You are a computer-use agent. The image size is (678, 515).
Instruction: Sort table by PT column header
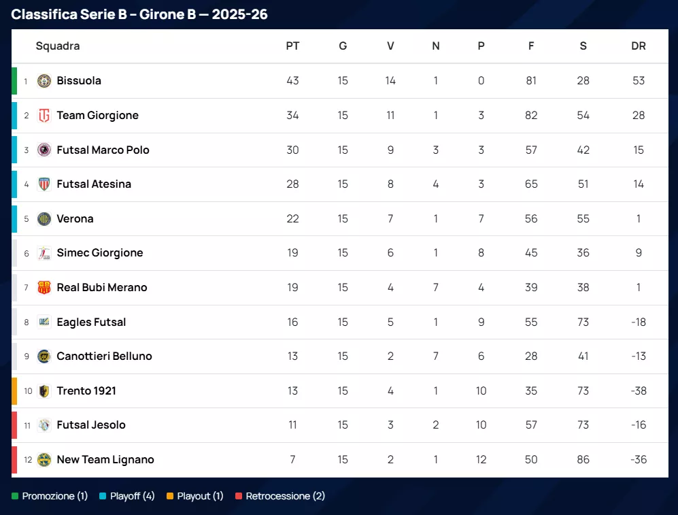pyautogui.click(x=292, y=46)
